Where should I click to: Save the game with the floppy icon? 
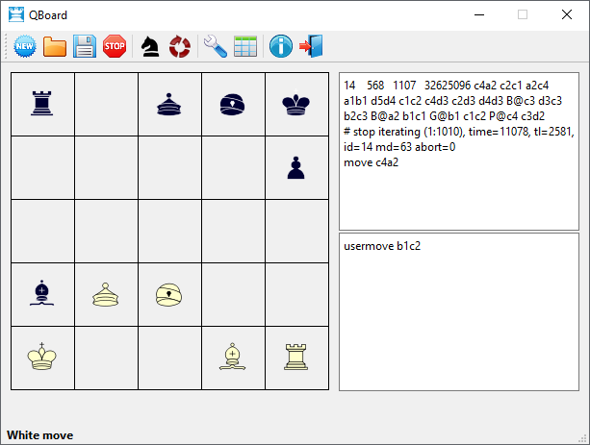point(85,46)
